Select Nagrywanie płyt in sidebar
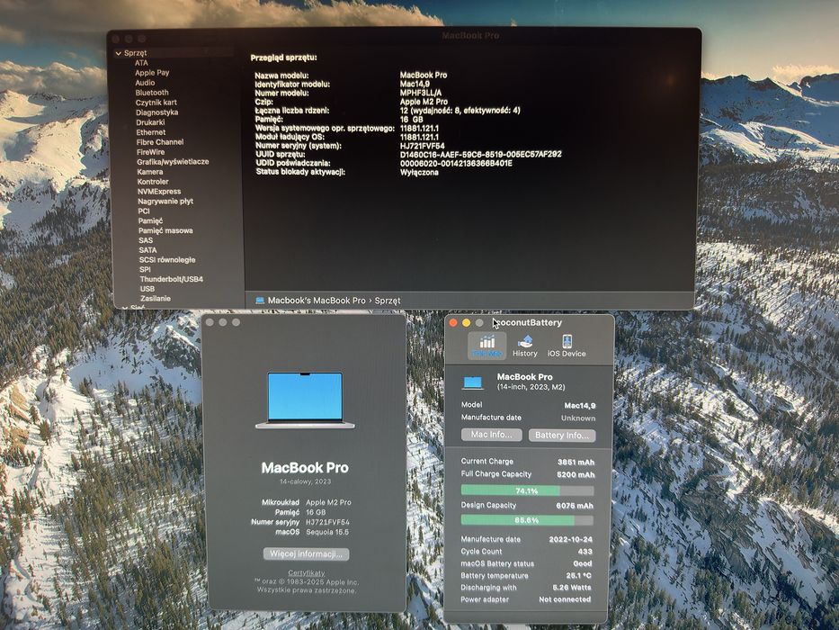The width and height of the screenshot is (839, 630). (165, 201)
